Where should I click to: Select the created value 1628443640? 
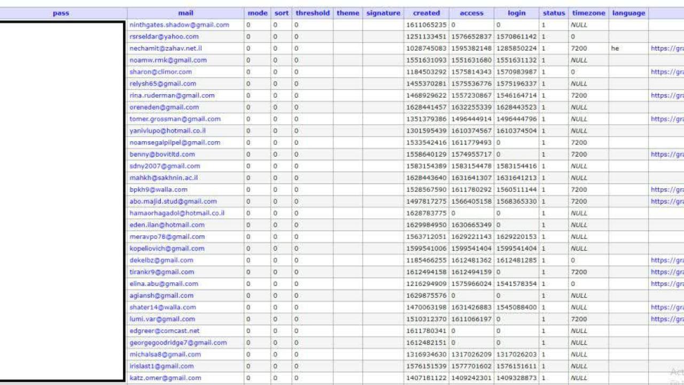(426, 178)
